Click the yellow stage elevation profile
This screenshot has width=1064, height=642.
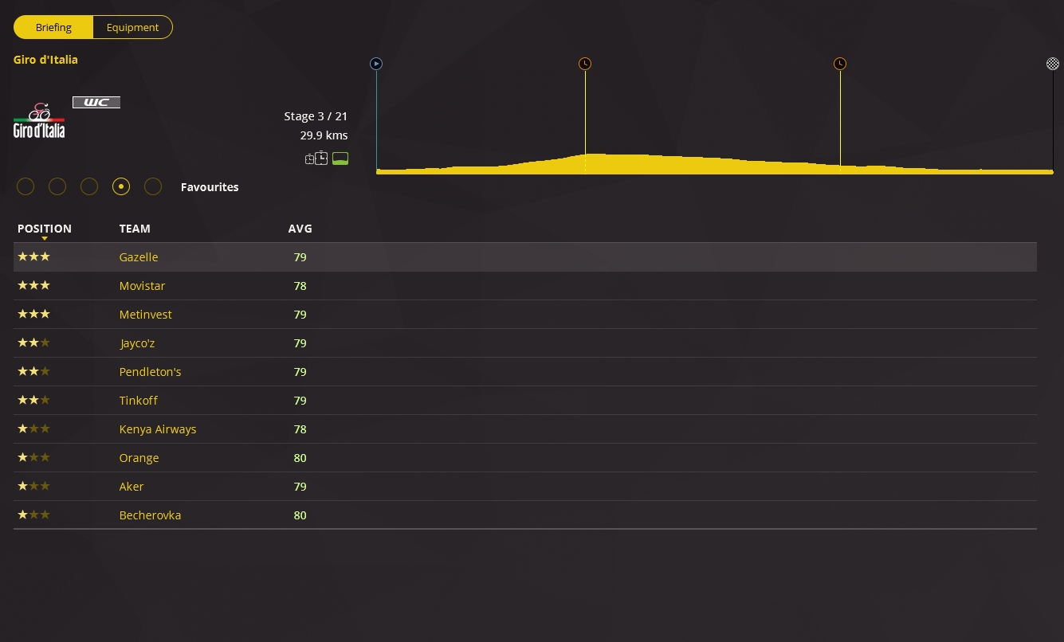[715, 164]
